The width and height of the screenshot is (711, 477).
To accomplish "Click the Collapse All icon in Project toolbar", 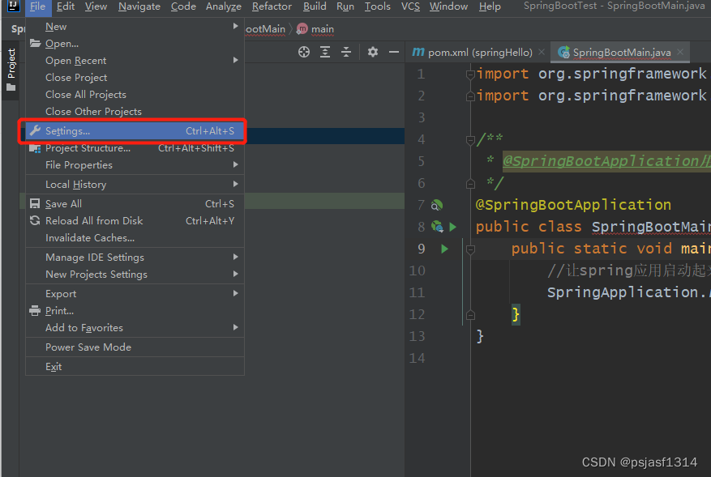I will [x=346, y=52].
